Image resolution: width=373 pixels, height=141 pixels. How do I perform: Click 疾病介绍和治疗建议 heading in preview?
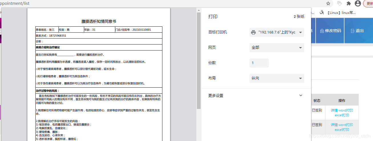point(48,47)
